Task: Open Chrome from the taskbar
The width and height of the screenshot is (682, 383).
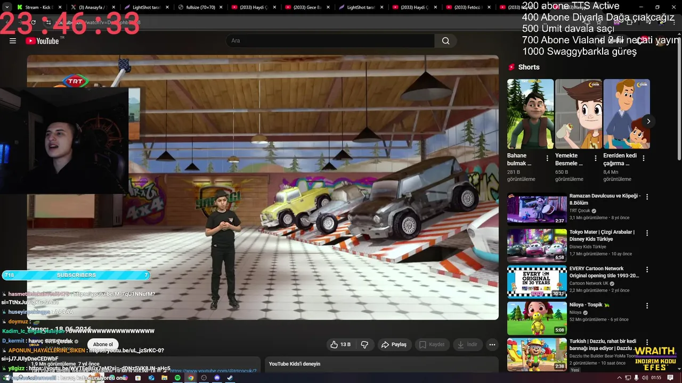Action: pyautogui.click(x=191, y=378)
